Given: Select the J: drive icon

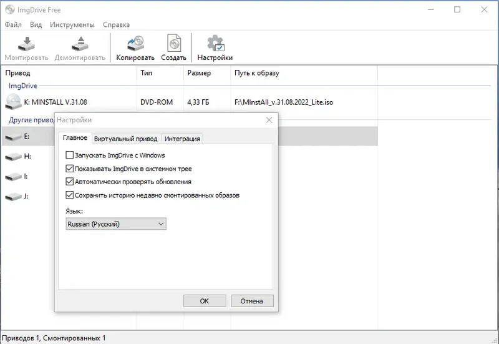Looking at the screenshot, I should tap(13, 197).
